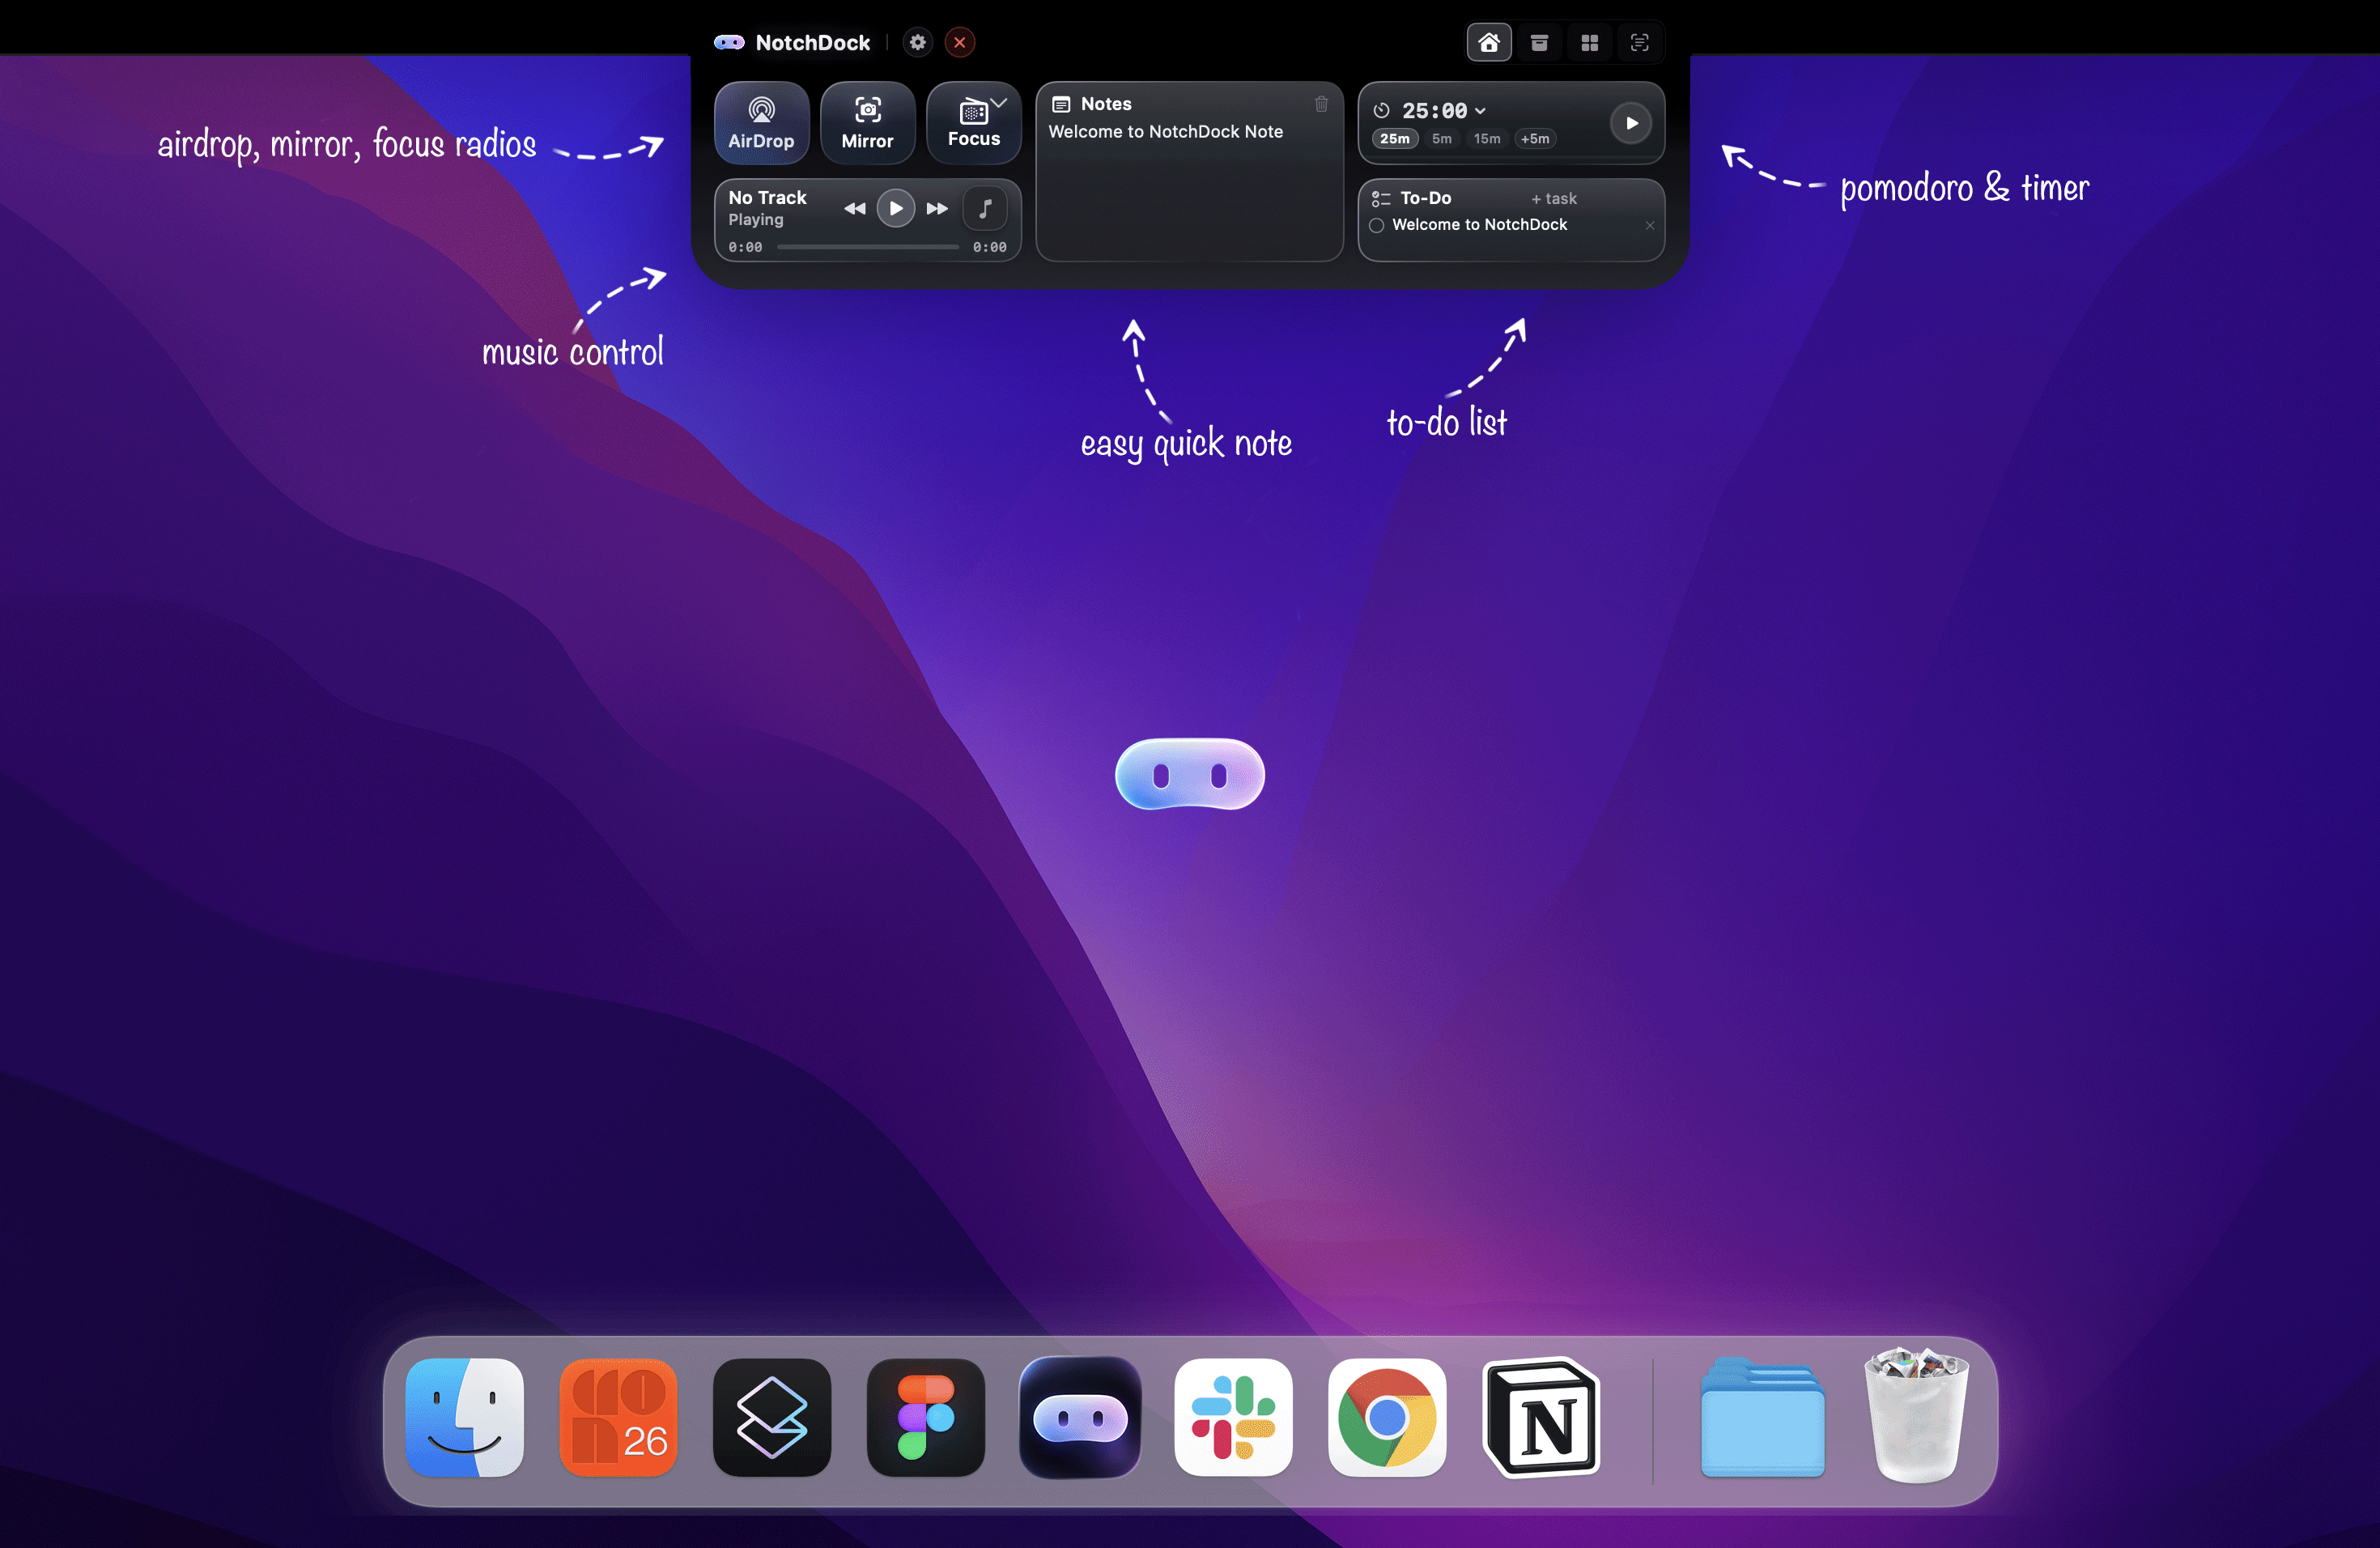Image resolution: width=2380 pixels, height=1548 pixels.
Task: Expand the Focus chevron dropdown
Action: (999, 102)
